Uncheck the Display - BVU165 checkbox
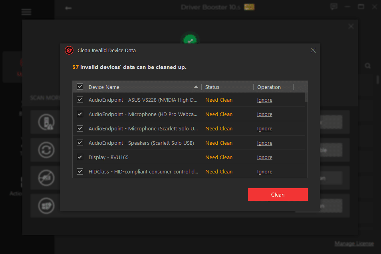The image size is (381, 254). point(80,157)
